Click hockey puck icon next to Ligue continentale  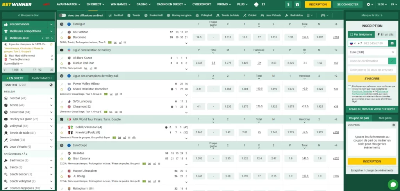61,50
